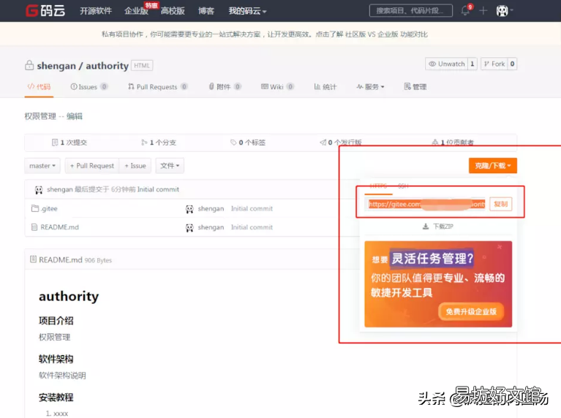Switch to the 统计 tab

click(x=325, y=87)
